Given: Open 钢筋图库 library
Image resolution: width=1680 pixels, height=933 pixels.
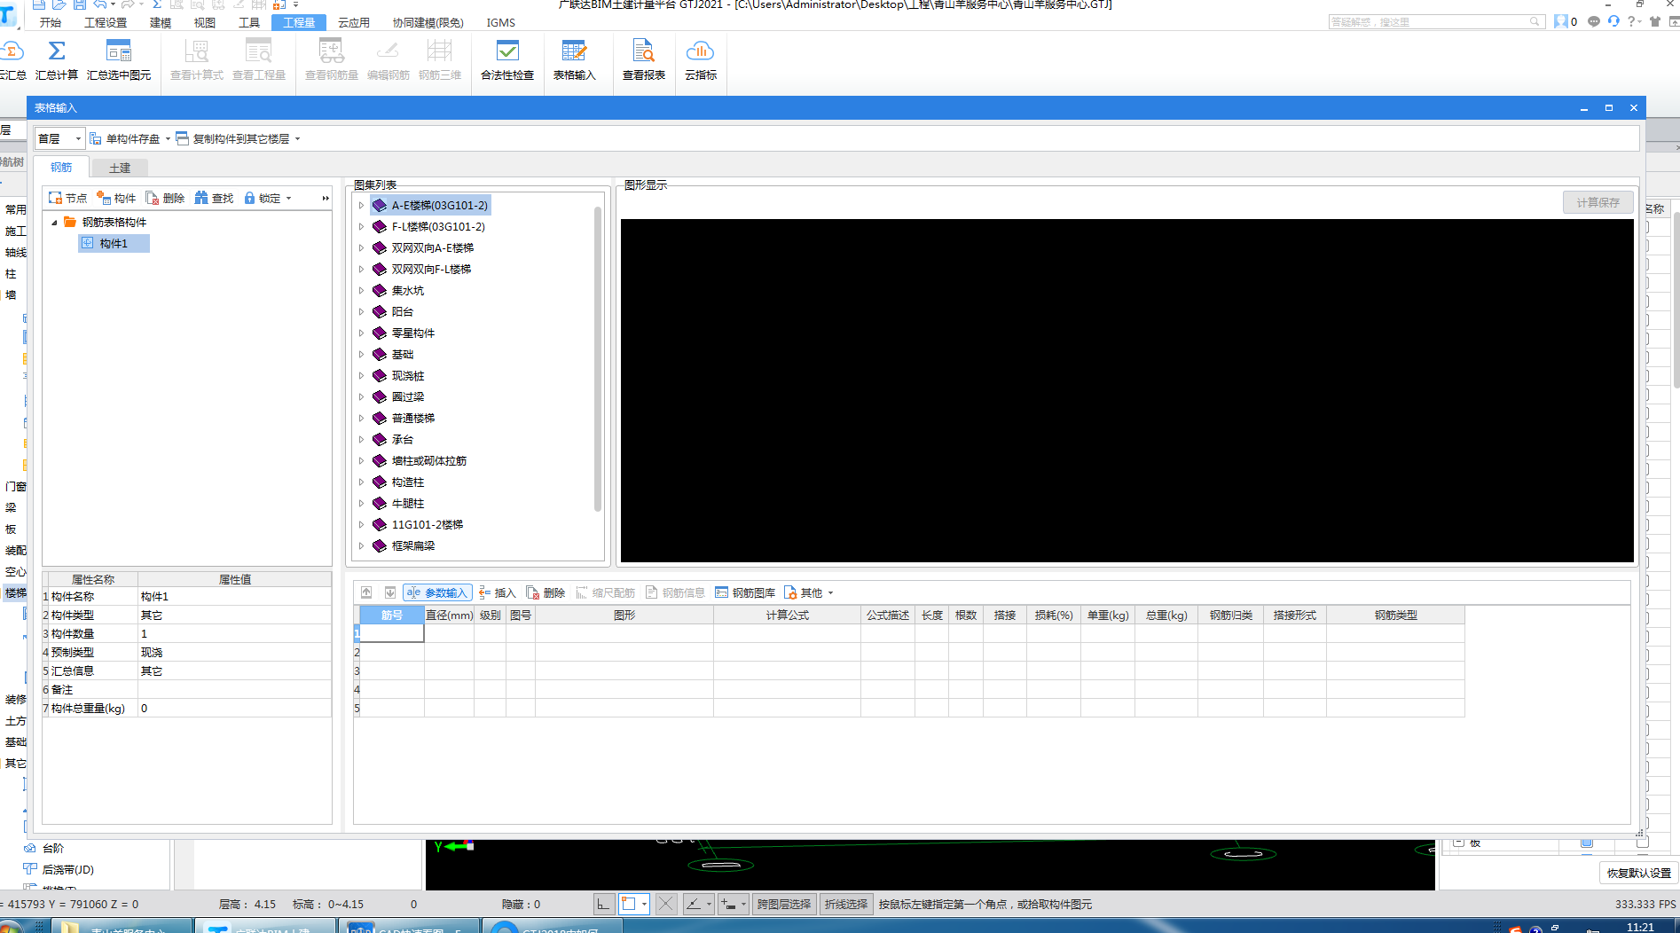Looking at the screenshot, I should pyautogui.click(x=745, y=592).
